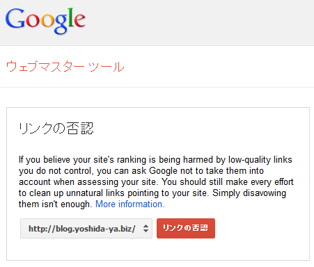
Task: Click the lowercase blue g in logo
Action: 61,24
